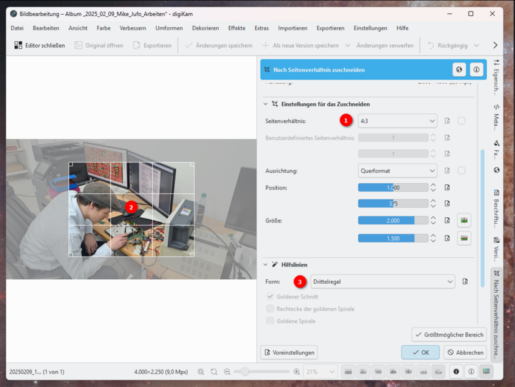Click Als neue Version speichern
Screen dimensions: 515x387
click(301, 45)
